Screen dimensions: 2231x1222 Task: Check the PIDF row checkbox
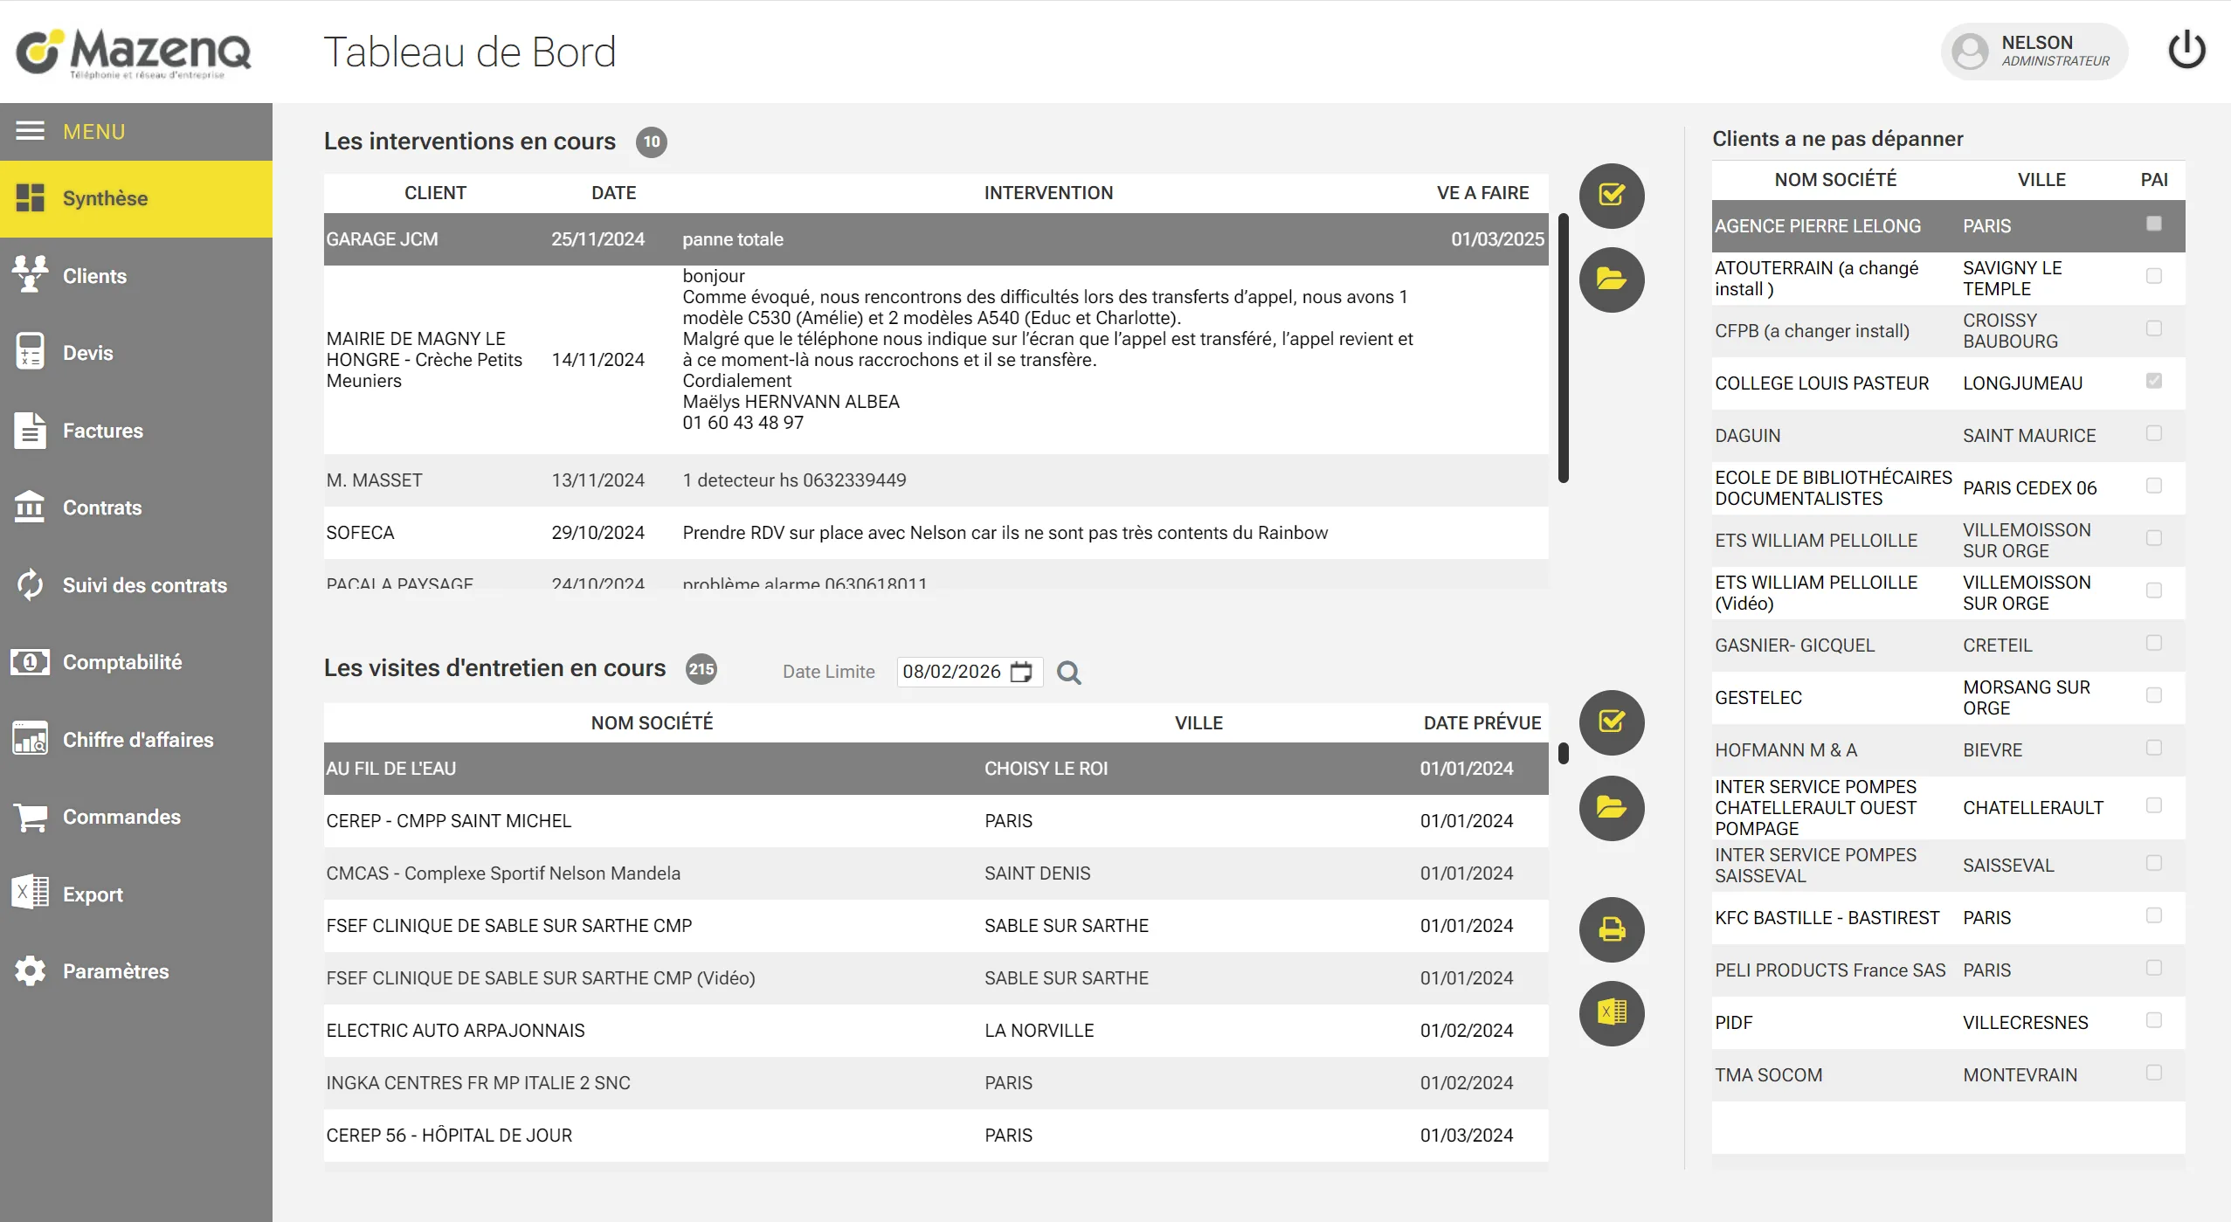pos(2154,1020)
